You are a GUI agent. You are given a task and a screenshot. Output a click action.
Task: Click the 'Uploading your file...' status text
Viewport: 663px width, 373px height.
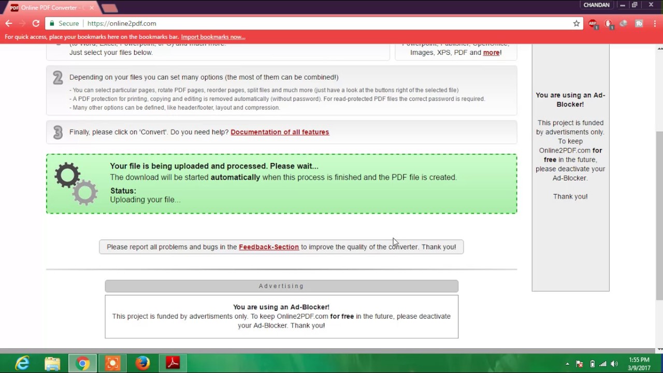(145, 199)
